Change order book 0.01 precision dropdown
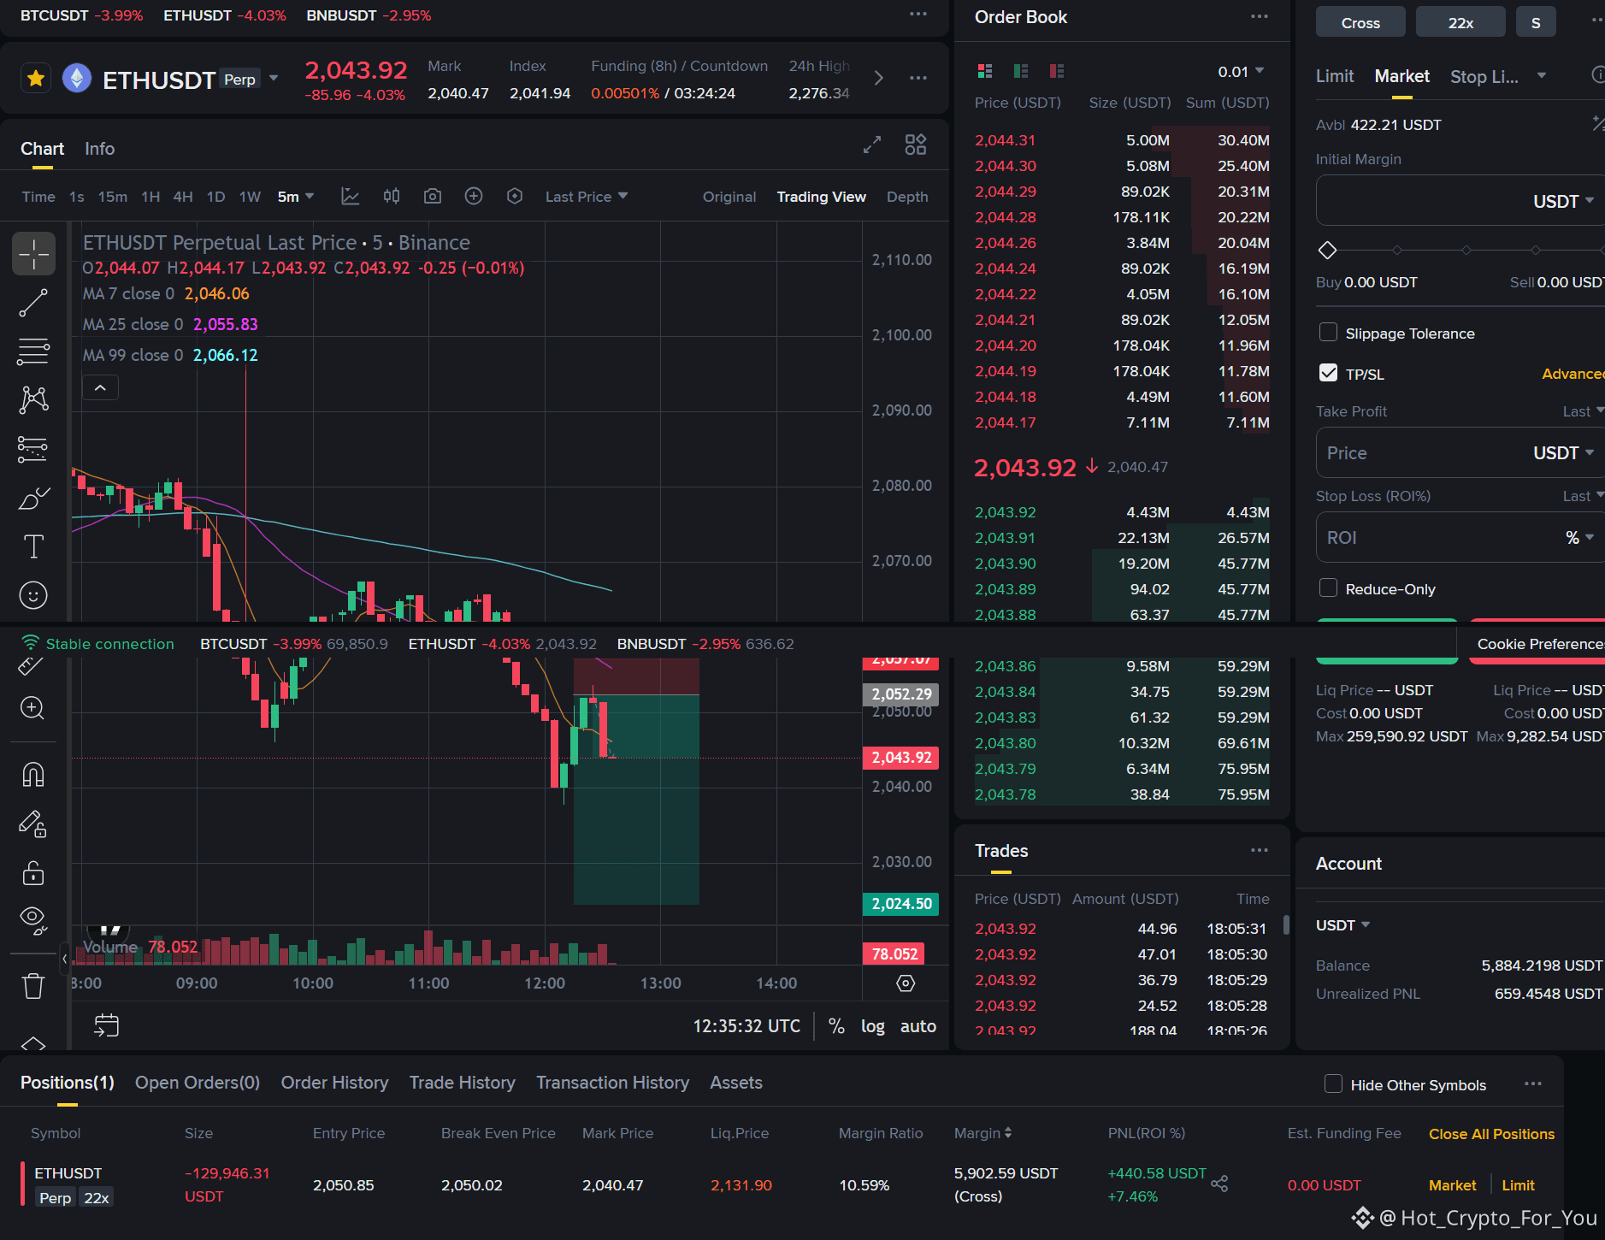 [x=1241, y=71]
